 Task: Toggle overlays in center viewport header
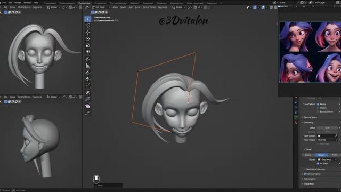[x=263, y=7]
